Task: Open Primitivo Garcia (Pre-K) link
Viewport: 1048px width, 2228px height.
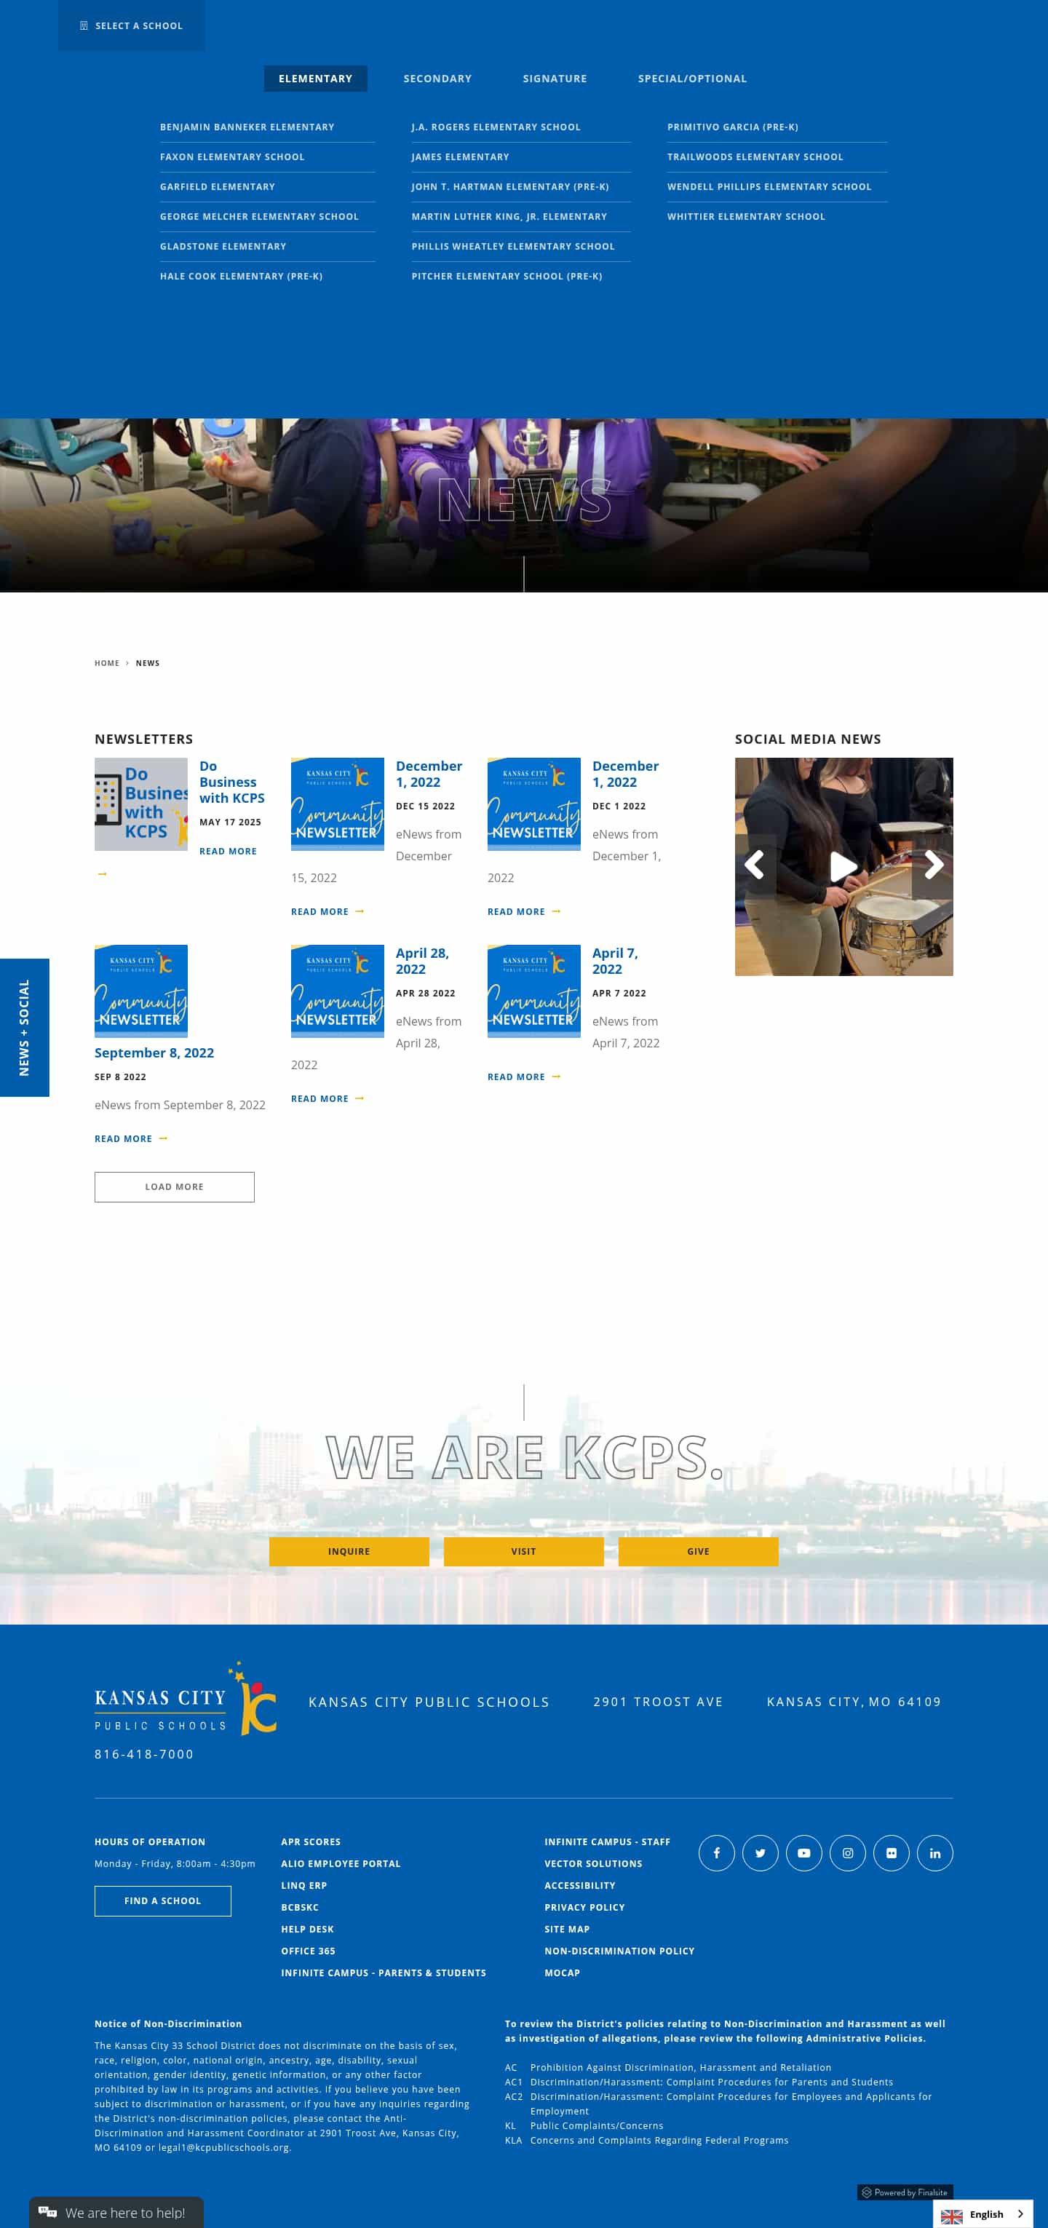Action: coord(732,127)
